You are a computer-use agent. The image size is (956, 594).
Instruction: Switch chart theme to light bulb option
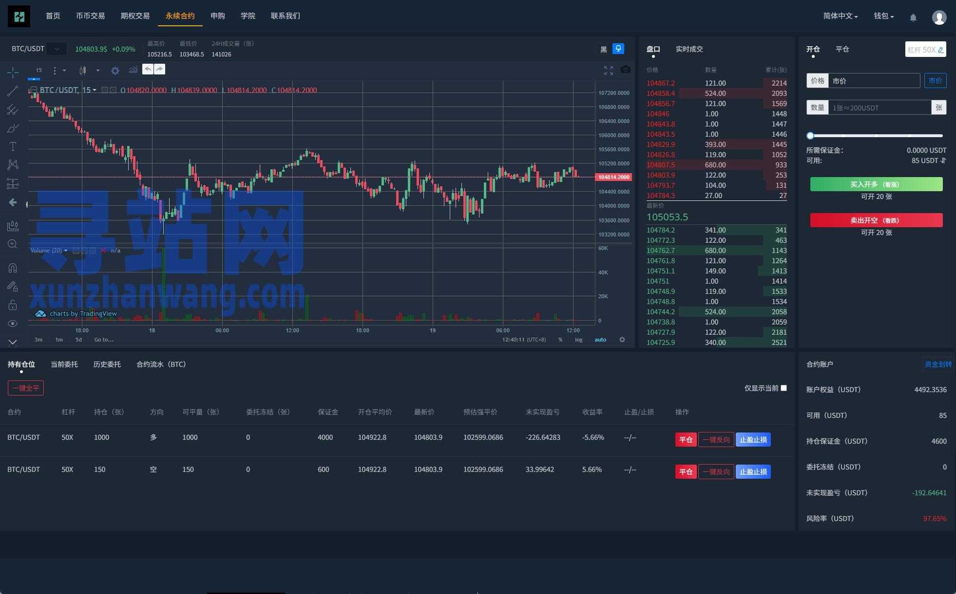coord(618,49)
